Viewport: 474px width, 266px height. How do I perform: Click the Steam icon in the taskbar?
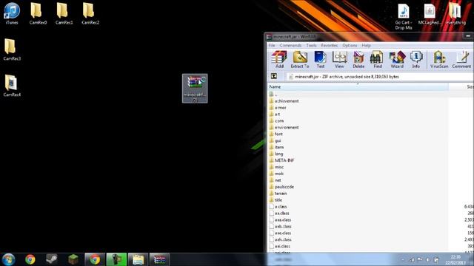52,259
